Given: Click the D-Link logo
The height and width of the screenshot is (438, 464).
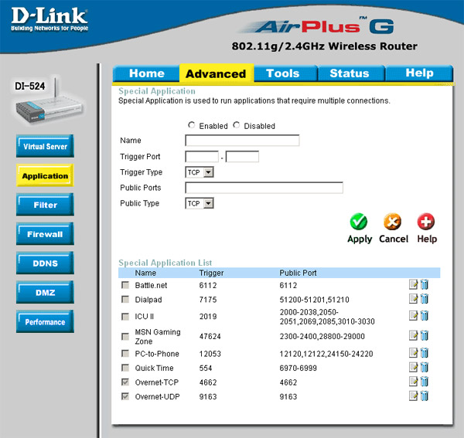Looking at the screenshot, I should point(49,19).
